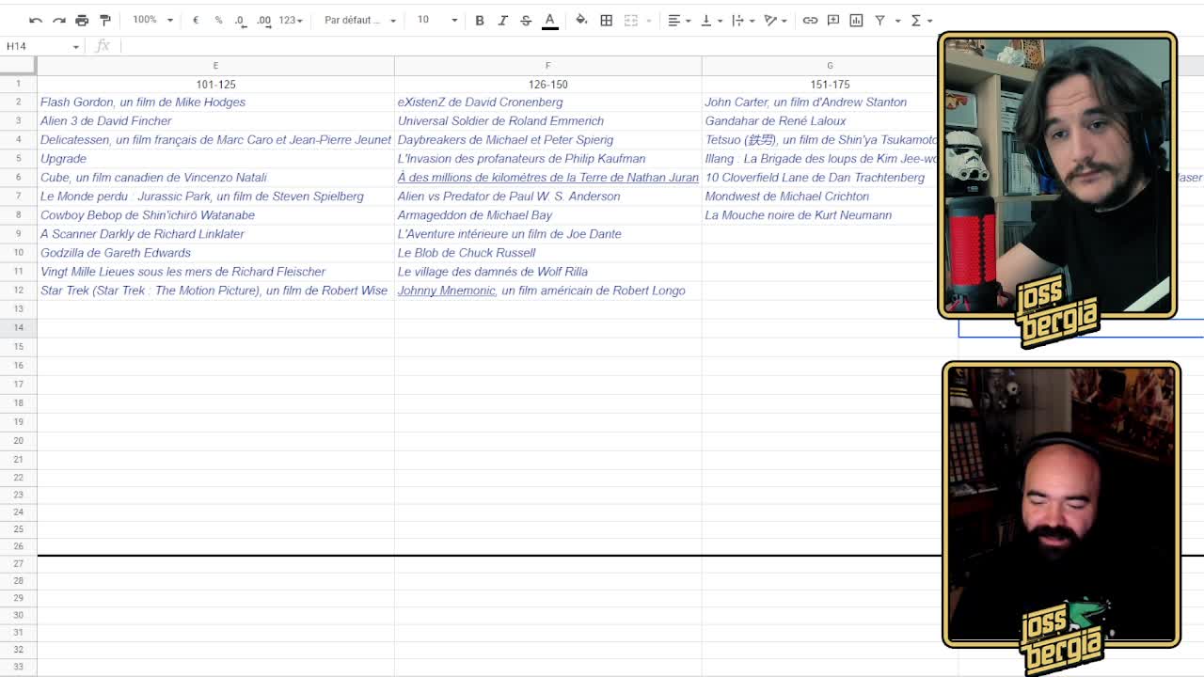1204x677 pixels.
Task: Select the 'Cube' Vincenzo Natali cell
Action: 215,178
